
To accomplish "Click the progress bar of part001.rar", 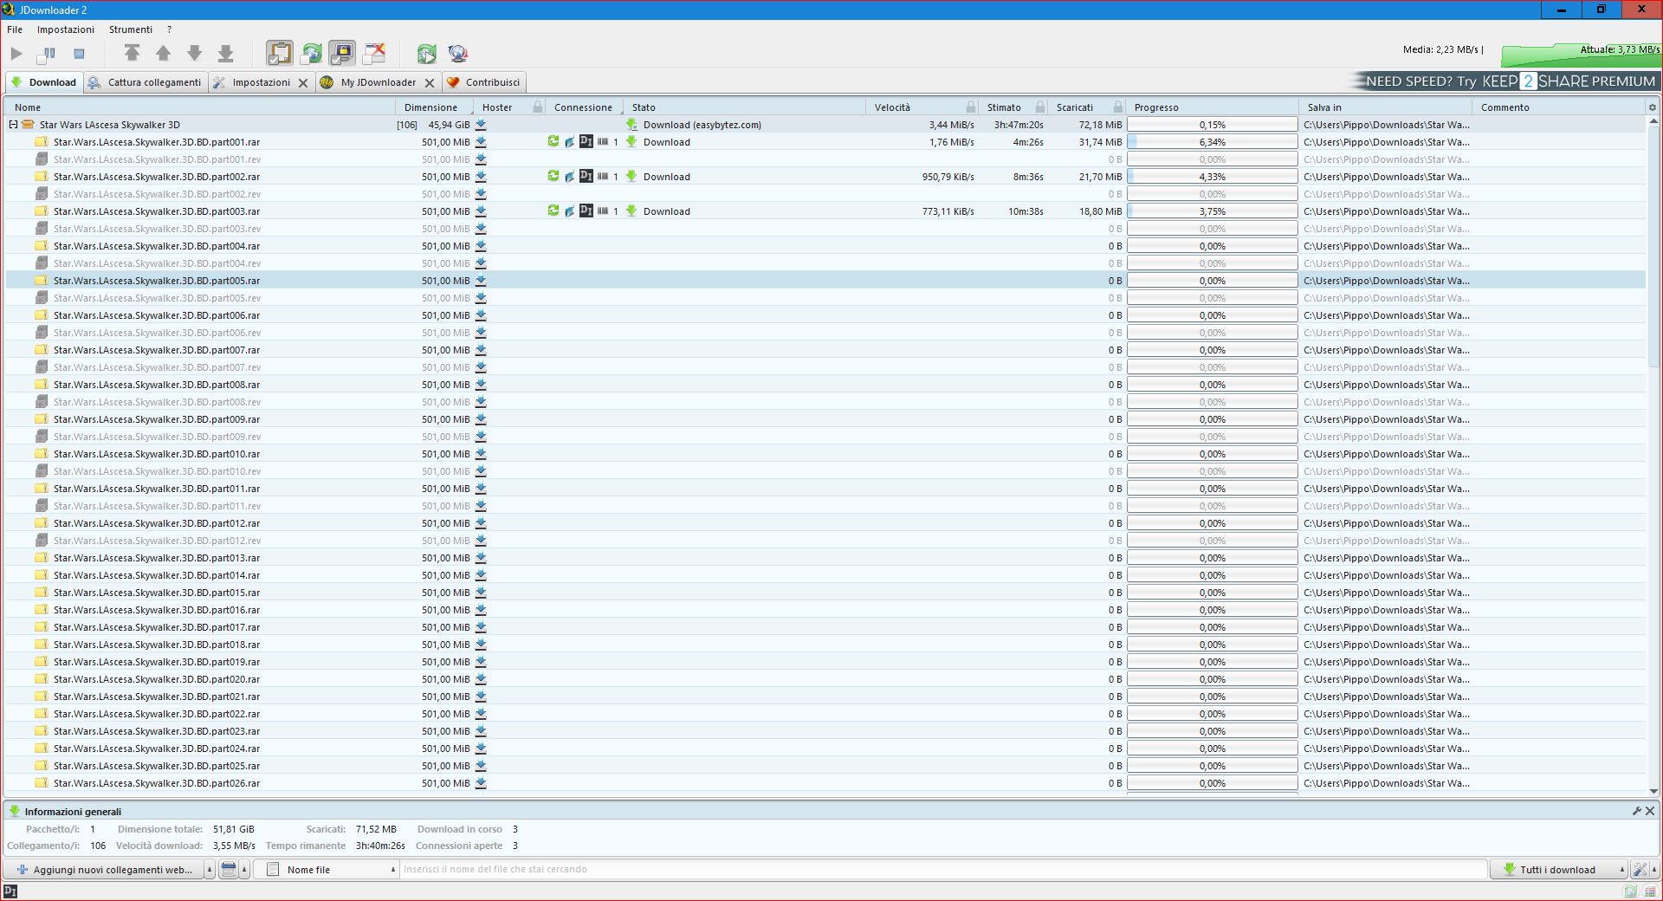I will coord(1212,142).
